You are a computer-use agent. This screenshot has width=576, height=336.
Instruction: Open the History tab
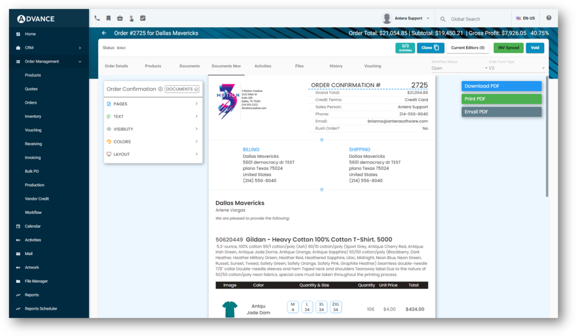click(336, 66)
